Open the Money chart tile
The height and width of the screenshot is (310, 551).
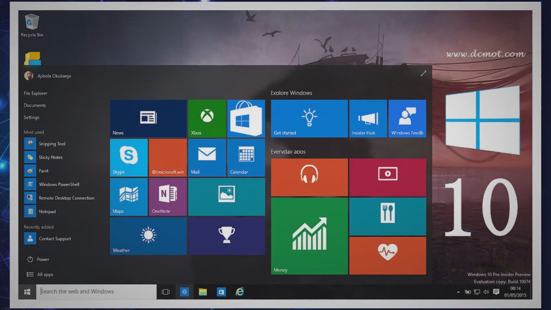(309, 236)
